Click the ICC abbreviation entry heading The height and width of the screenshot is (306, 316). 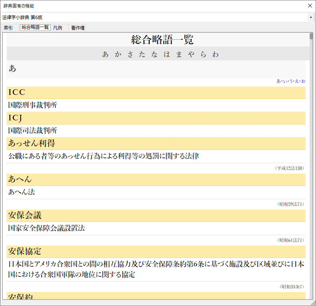(x=17, y=93)
